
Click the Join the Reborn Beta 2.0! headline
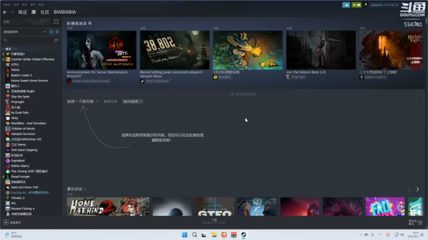[305, 72]
